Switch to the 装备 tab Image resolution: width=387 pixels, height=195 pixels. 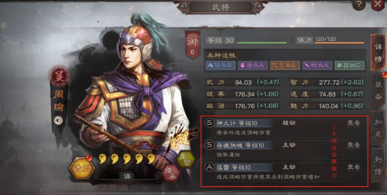378,90
